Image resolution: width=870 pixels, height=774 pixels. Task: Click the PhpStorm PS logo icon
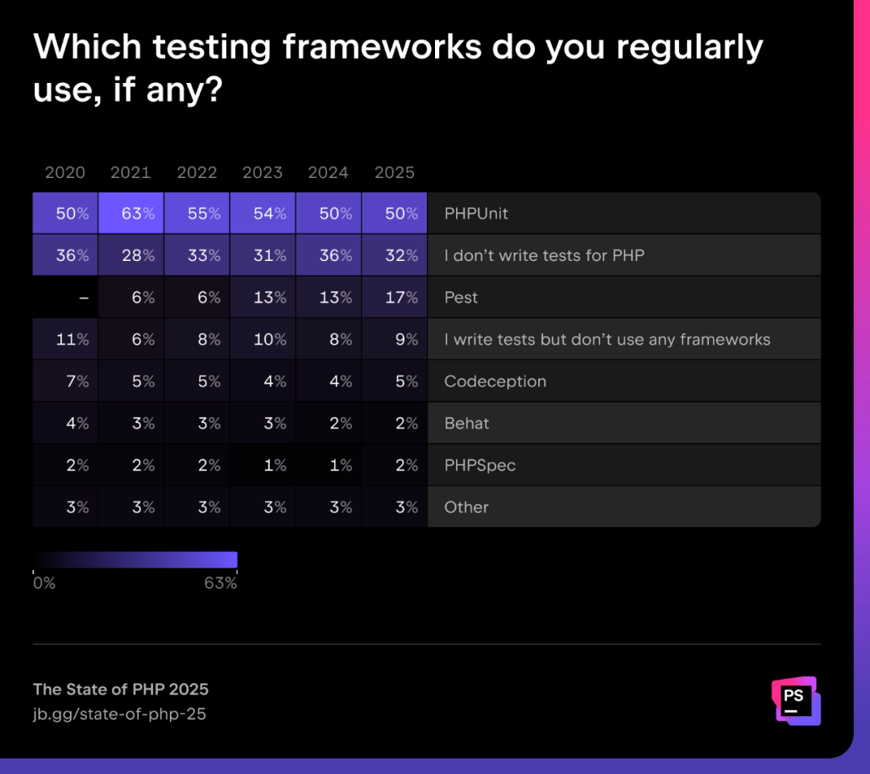pyautogui.click(x=796, y=701)
